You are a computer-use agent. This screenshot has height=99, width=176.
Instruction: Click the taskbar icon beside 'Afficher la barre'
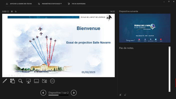[x=7, y=4]
